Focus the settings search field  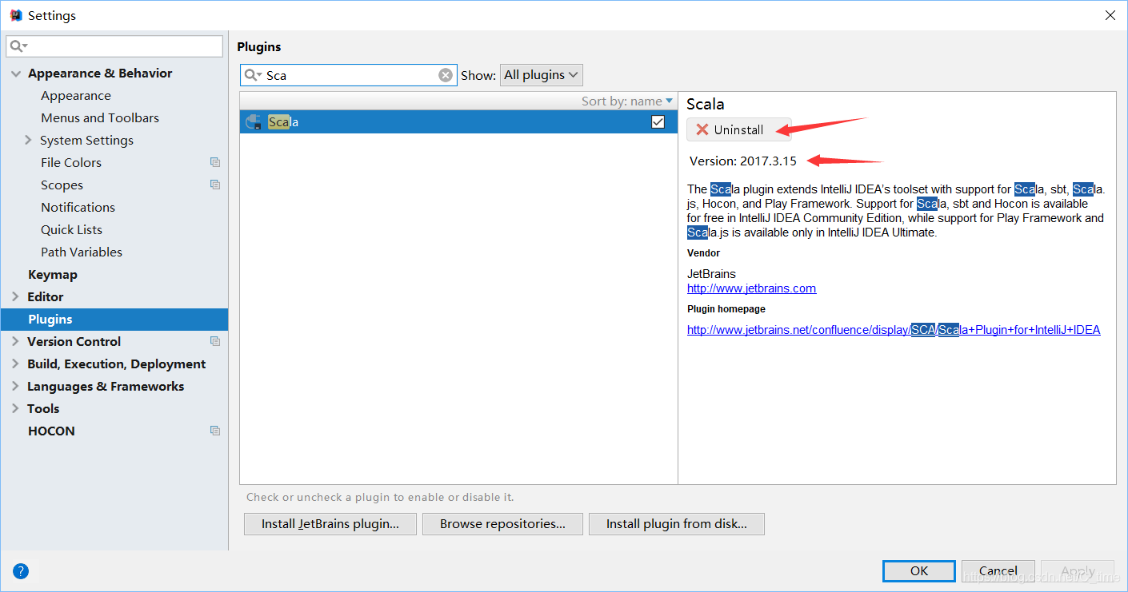[x=115, y=46]
